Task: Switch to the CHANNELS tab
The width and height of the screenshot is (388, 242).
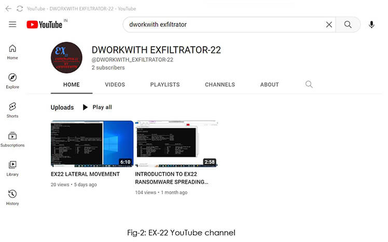Action: [x=220, y=85]
